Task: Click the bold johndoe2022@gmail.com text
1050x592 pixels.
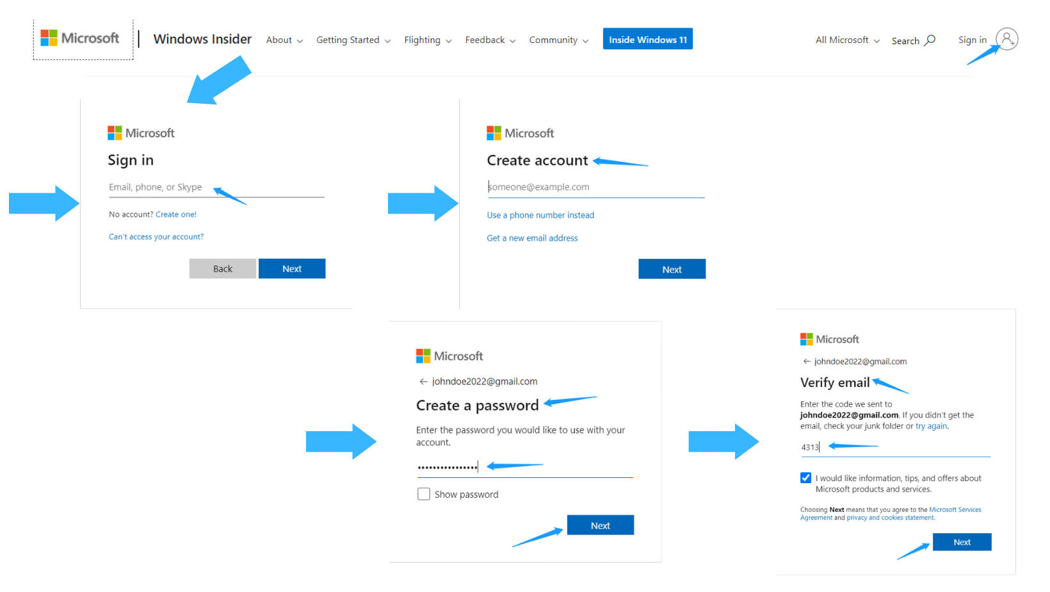Action: [x=849, y=415]
